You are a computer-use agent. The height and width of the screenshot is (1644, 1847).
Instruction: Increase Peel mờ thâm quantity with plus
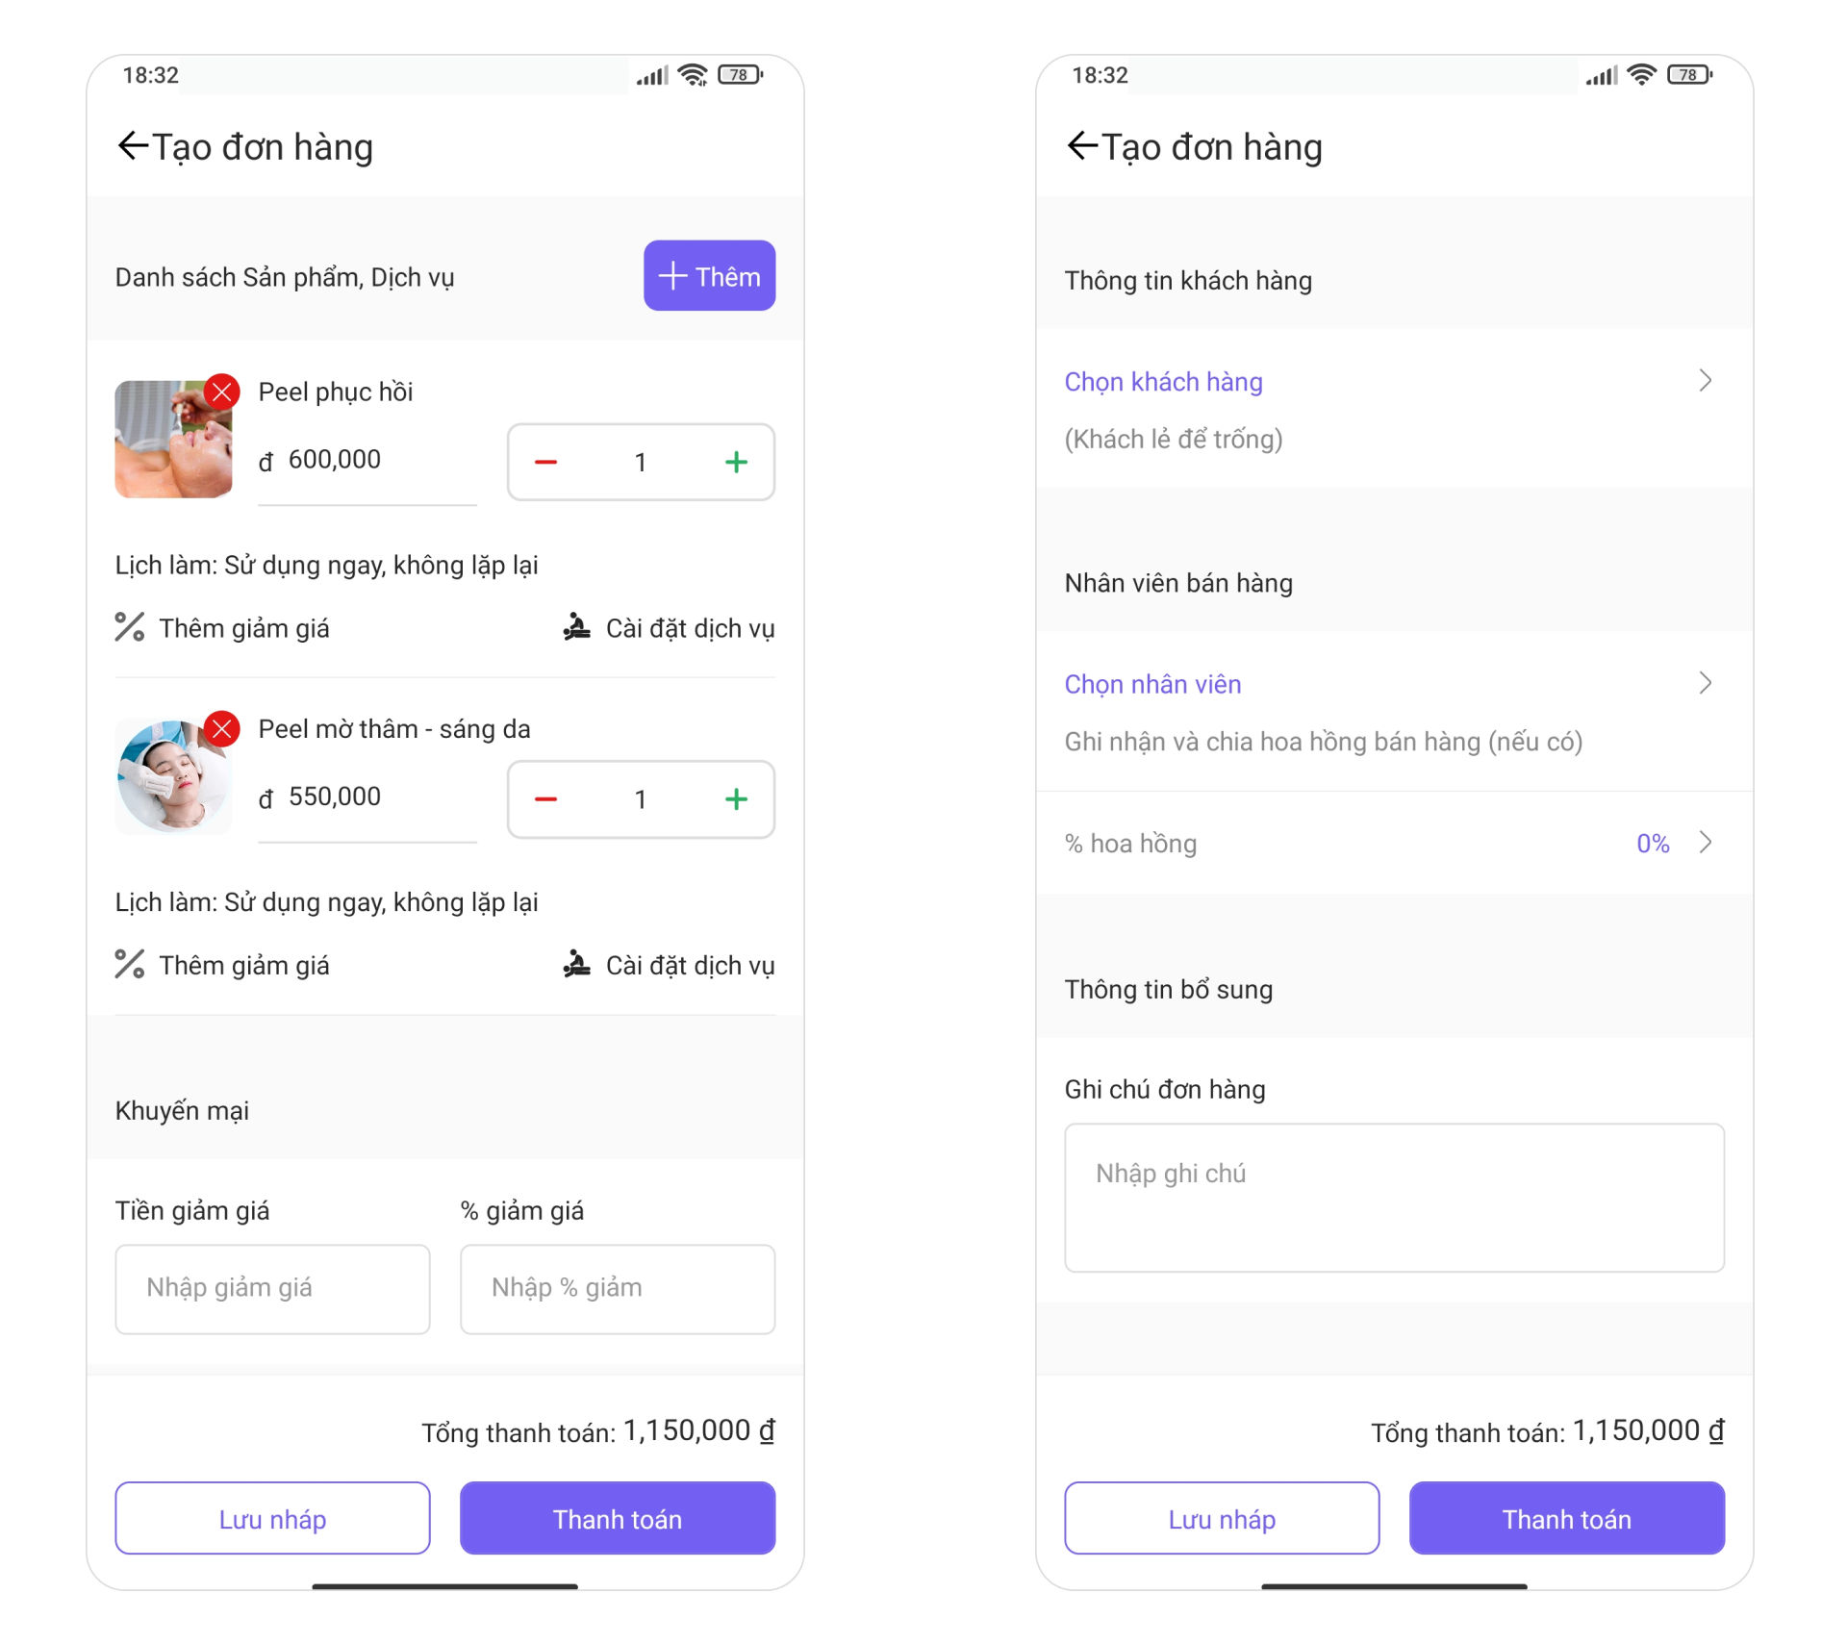pyautogui.click(x=736, y=799)
